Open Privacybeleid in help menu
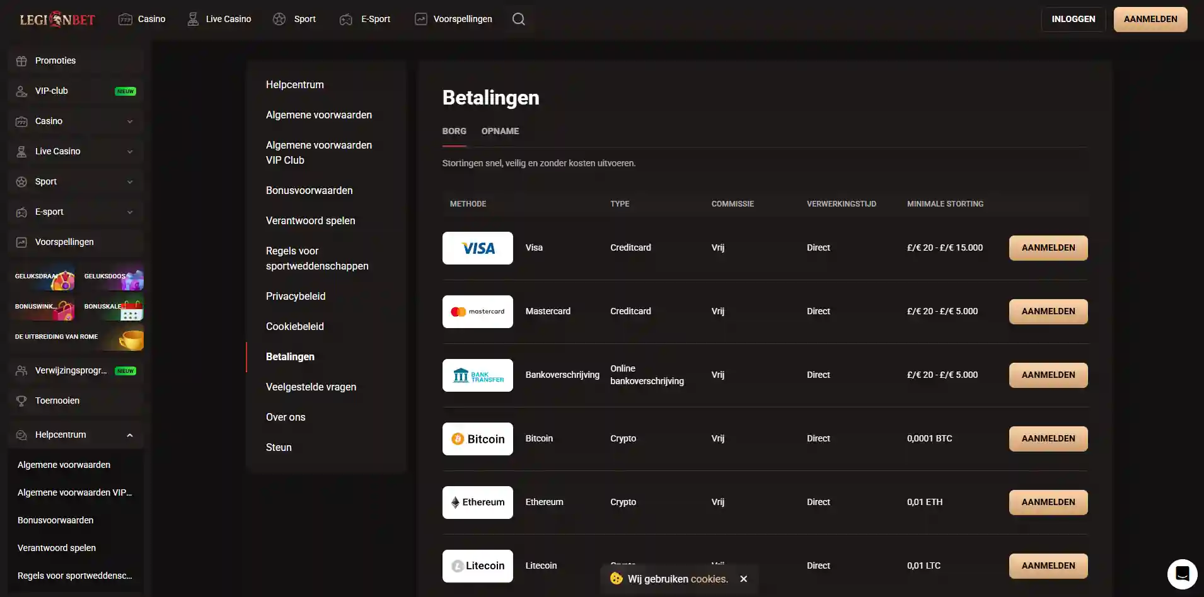This screenshot has width=1204, height=597. [x=296, y=296]
